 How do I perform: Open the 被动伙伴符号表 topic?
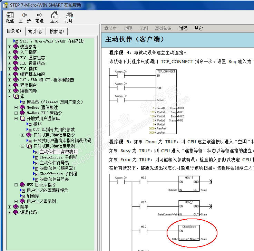click(x=54, y=179)
